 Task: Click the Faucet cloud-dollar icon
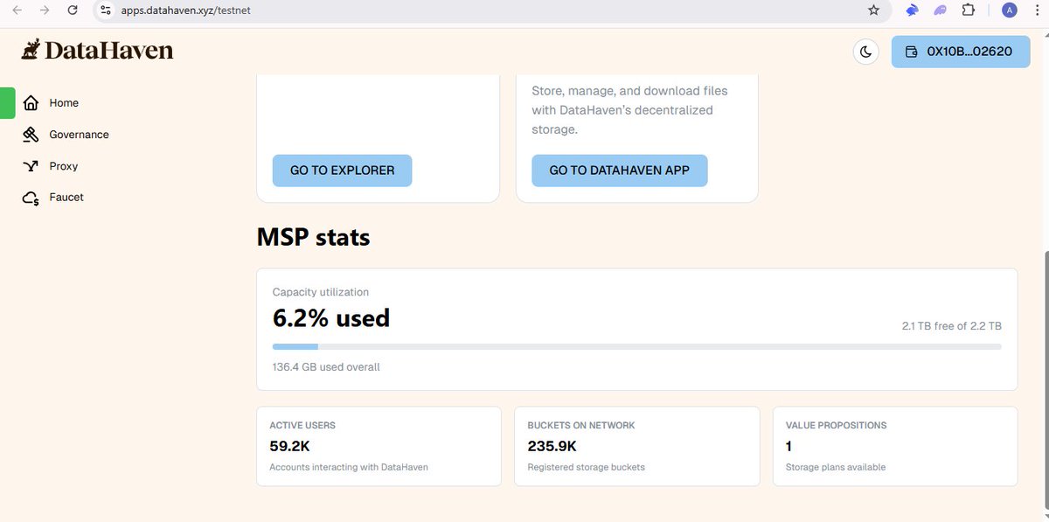31,198
